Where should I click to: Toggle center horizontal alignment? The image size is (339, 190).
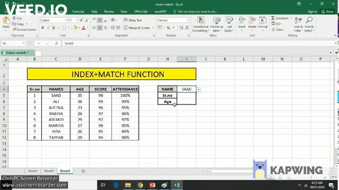click(100, 28)
